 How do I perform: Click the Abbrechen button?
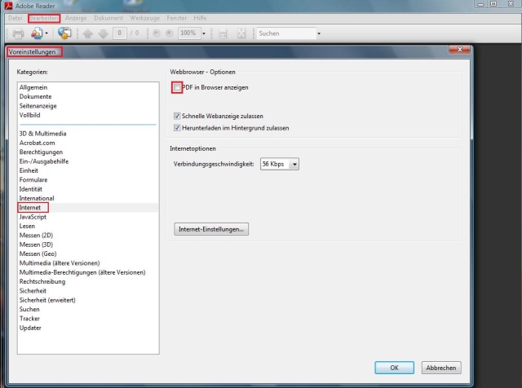441,368
